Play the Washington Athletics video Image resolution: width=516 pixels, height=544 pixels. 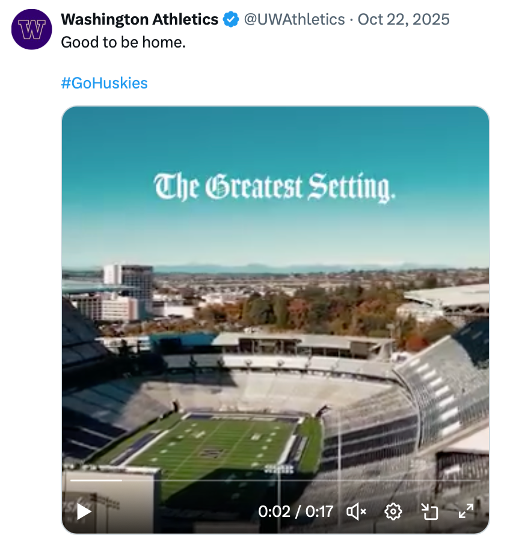pos(84,512)
